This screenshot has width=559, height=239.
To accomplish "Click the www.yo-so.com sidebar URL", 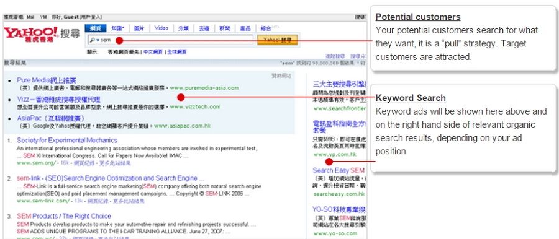I will (x=335, y=233).
